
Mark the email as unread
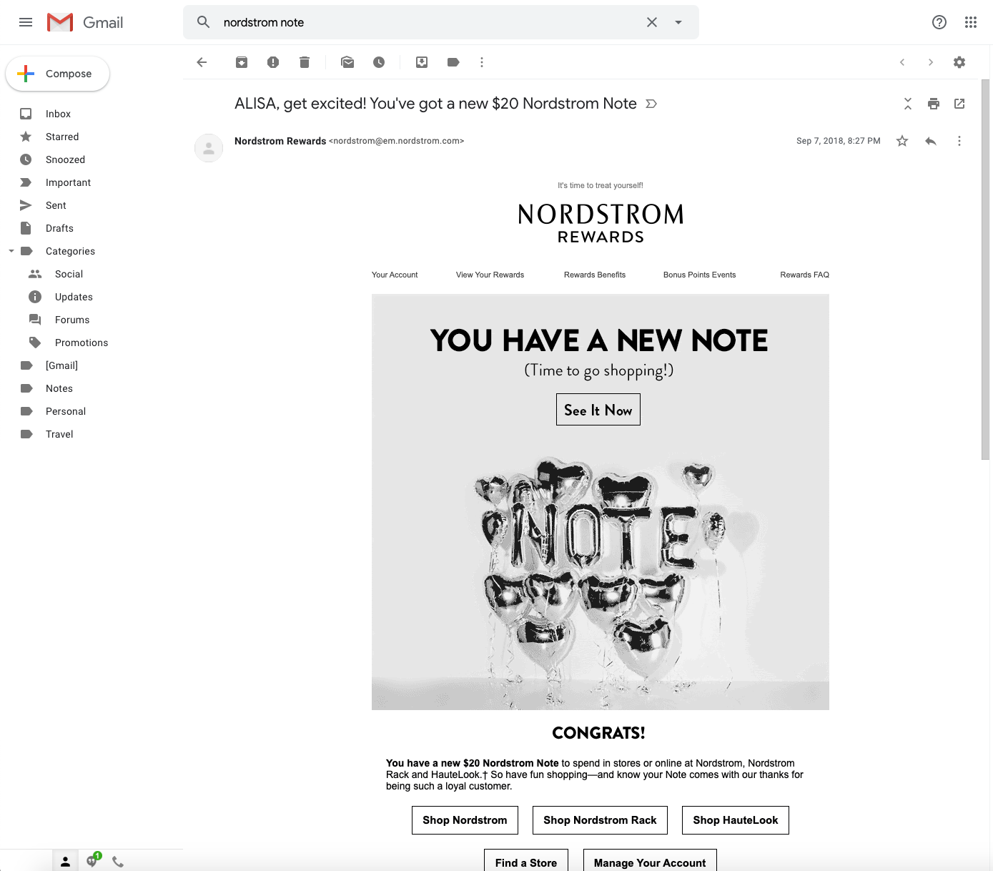[347, 62]
